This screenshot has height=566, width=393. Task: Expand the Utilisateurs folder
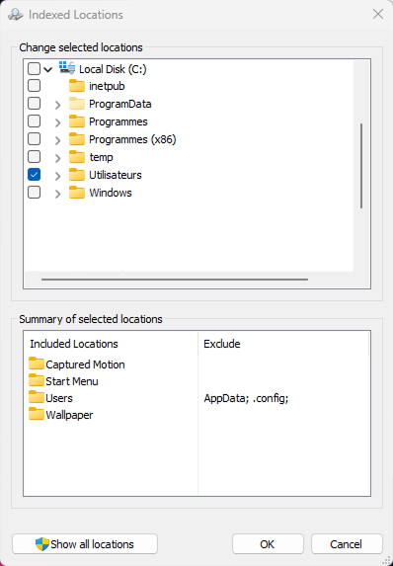point(57,176)
